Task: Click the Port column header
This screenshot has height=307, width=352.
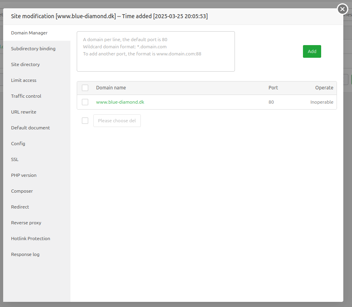Action: click(x=273, y=87)
